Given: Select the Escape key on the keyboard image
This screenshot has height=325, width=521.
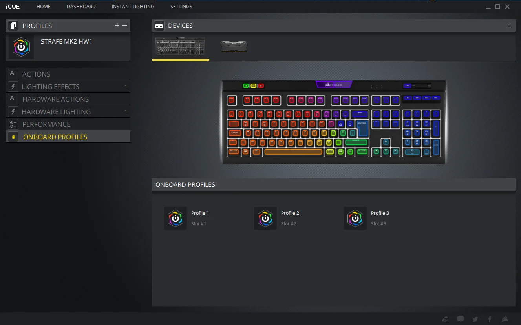Looking at the screenshot, I should 232,100.
